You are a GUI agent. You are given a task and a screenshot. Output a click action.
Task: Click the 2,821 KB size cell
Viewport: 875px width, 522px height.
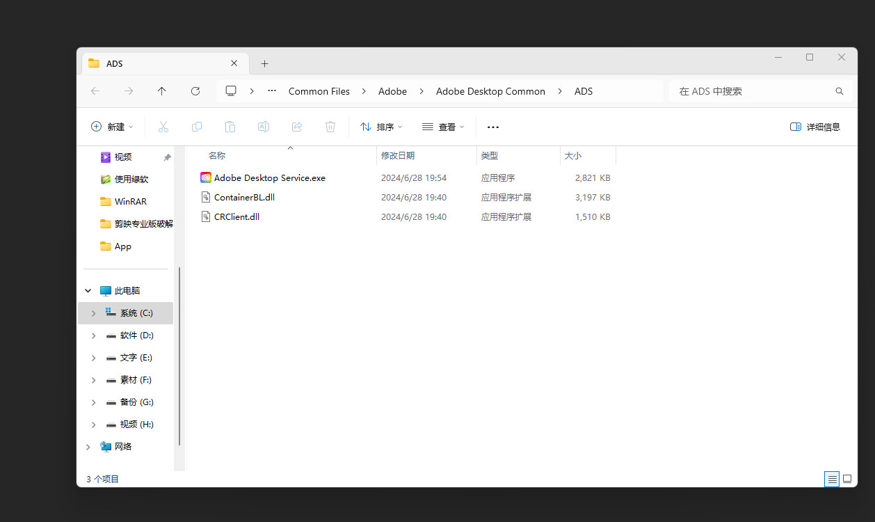(593, 178)
